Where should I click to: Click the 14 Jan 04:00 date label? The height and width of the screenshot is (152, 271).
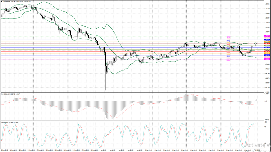coord(157,150)
